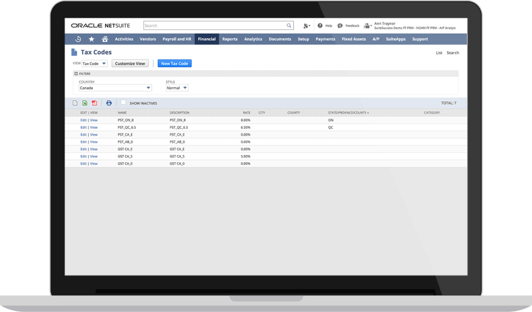Viewport: 532px width, 312px height.
Task: Open the Reports menu
Action: click(230, 39)
